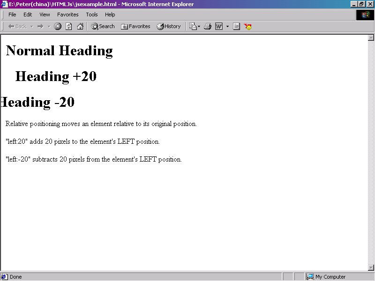Open the File menu

pos(12,15)
